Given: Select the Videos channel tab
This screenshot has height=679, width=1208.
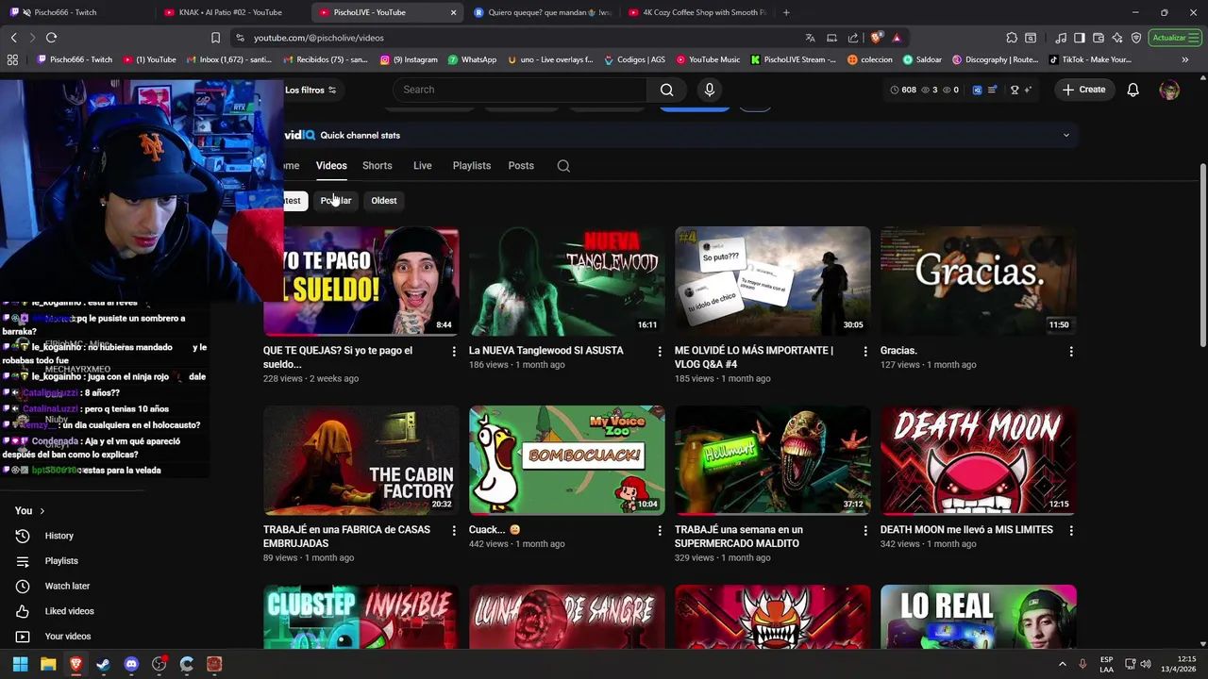Looking at the screenshot, I should (331, 166).
